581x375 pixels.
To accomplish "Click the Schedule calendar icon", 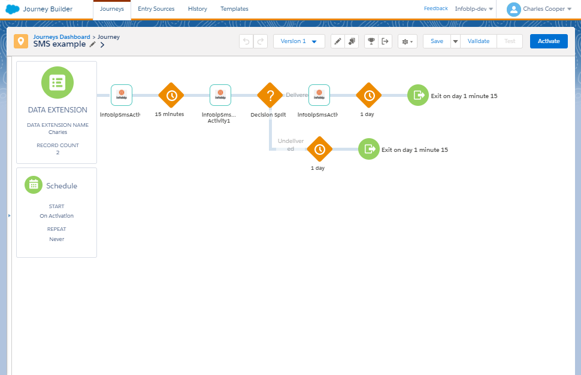I will tap(34, 185).
